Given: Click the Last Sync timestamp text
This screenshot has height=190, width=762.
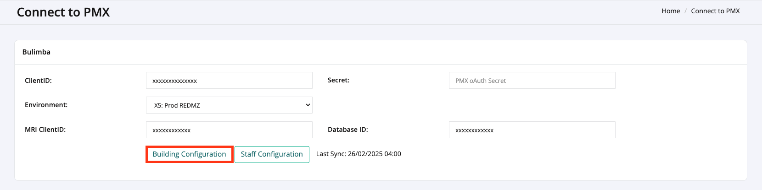Looking at the screenshot, I should click(x=359, y=154).
